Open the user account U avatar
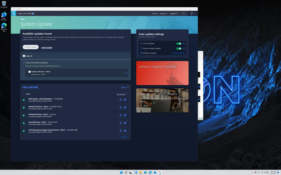Screen dimensions: 281x175 pyautogui.click(x=191, y=14)
